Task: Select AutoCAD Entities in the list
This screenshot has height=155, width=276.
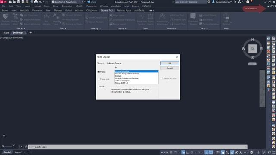Action: click(x=136, y=81)
